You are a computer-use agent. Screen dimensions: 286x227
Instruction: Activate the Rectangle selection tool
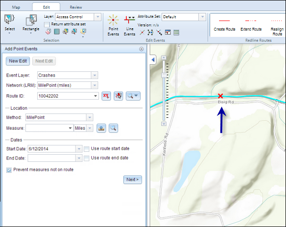[x=31, y=24]
